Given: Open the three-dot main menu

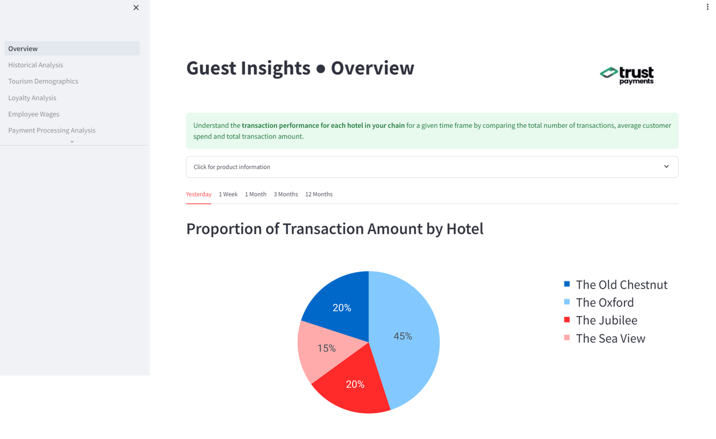Looking at the screenshot, I should click(x=707, y=7).
